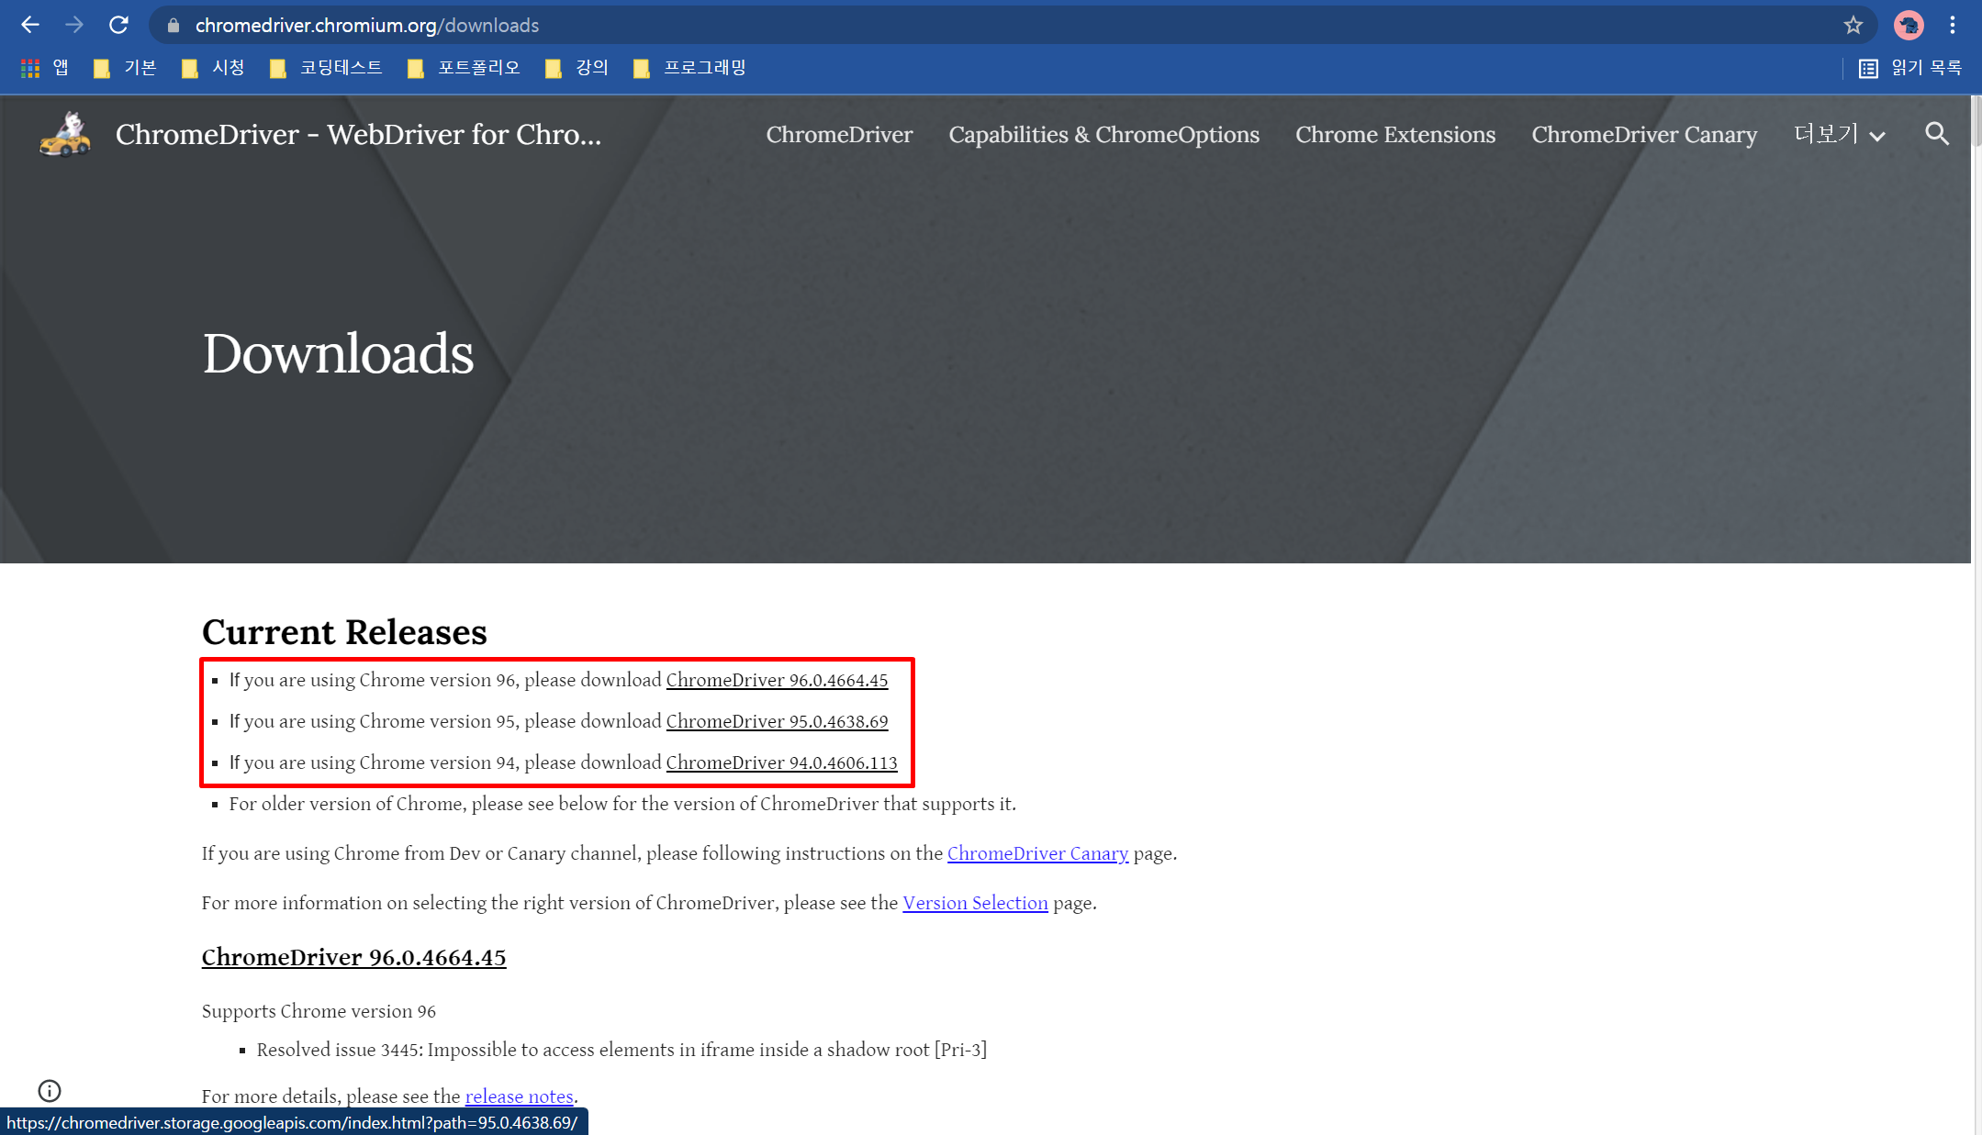Open the Chrome profile avatar

point(1908,25)
